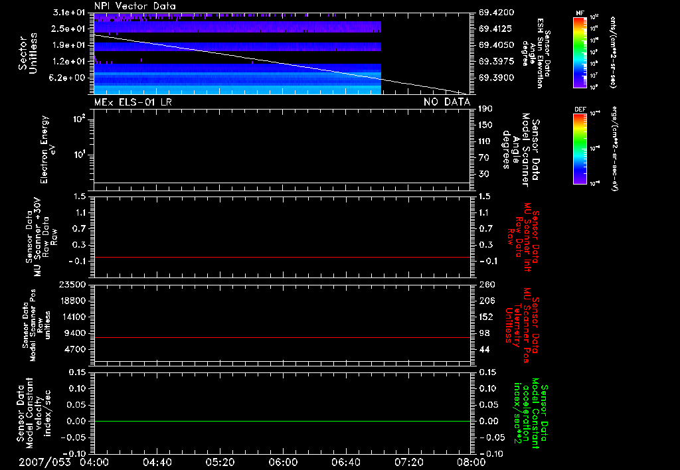Click the 70 scanner angle tick

[483, 158]
